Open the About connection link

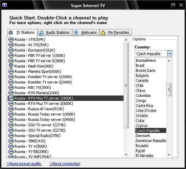pyautogui.click(x=65, y=164)
